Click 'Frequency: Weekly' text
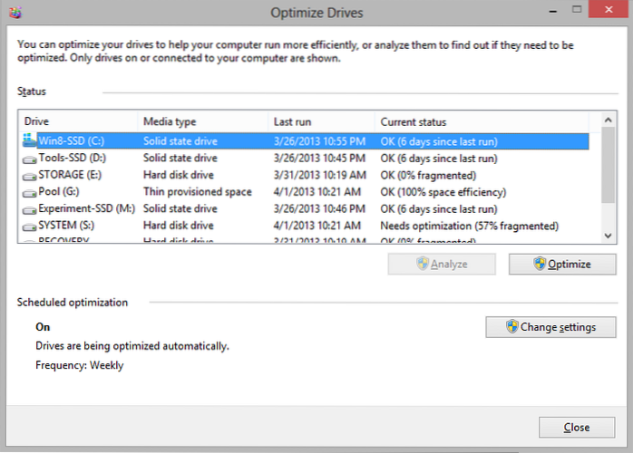This screenshot has width=633, height=453. [x=80, y=365]
